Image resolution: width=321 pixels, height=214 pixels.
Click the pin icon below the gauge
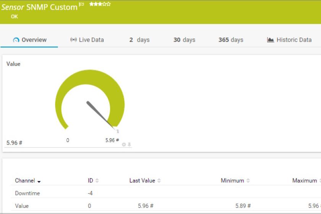pos(130,144)
